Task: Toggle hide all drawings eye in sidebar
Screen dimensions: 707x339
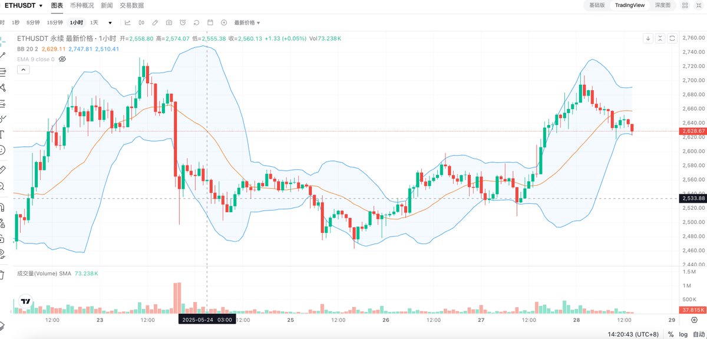Action: coord(2,254)
